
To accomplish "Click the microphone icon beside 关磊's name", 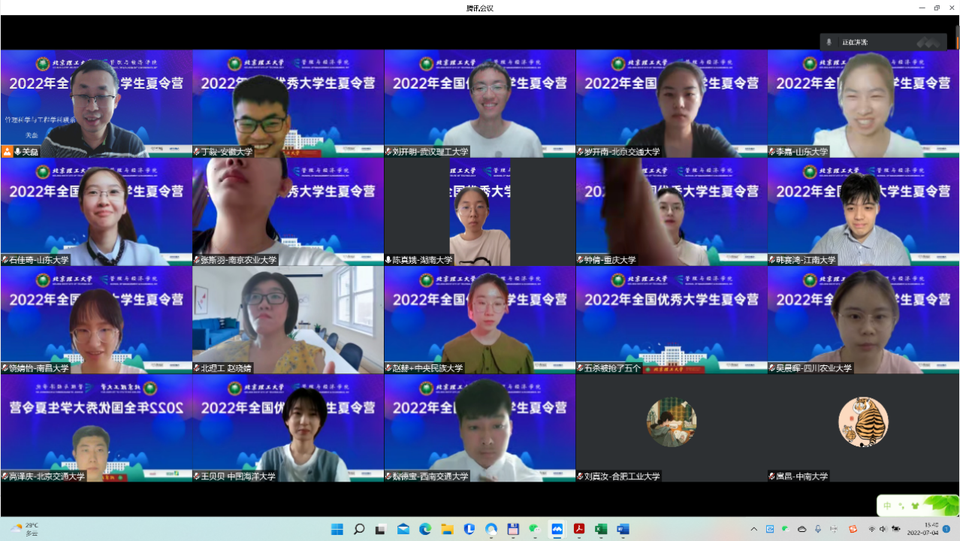I will (x=17, y=152).
